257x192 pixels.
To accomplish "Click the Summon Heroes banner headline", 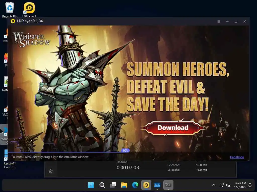I will click(x=178, y=86).
